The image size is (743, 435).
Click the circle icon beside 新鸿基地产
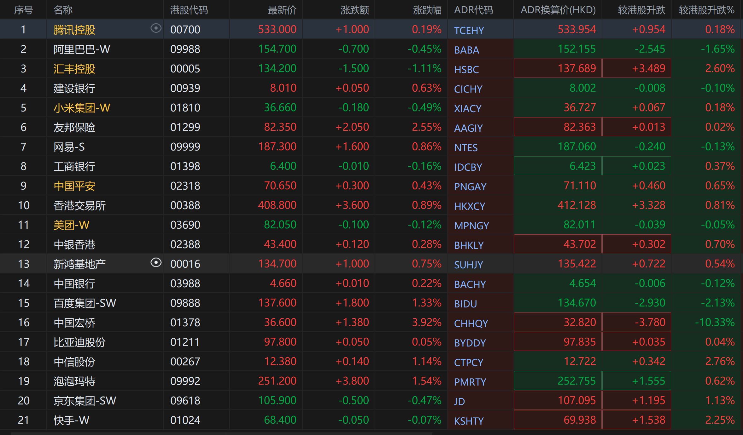tap(156, 263)
